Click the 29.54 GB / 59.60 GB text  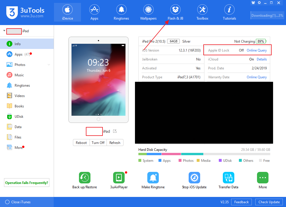pyautogui.click(x=256, y=150)
